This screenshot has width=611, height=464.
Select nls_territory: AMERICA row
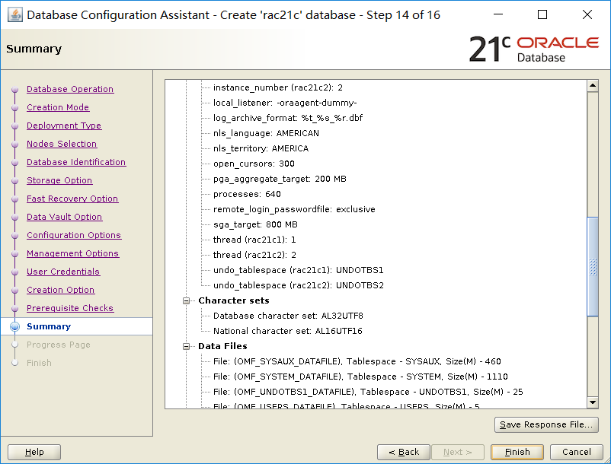click(x=261, y=148)
